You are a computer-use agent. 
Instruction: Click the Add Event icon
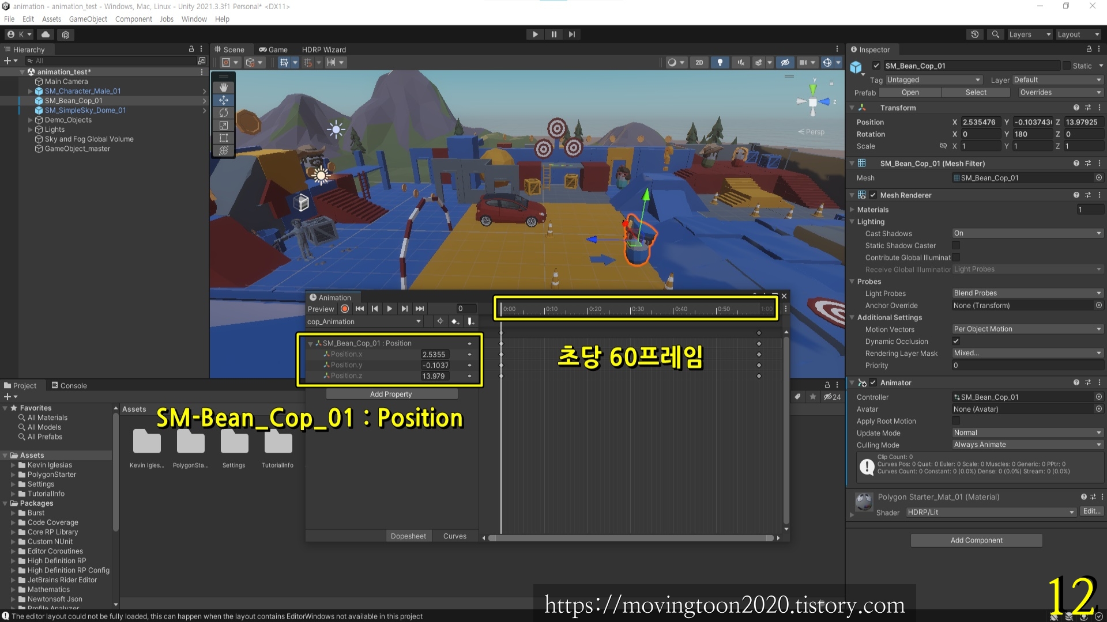tap(471, 322)
